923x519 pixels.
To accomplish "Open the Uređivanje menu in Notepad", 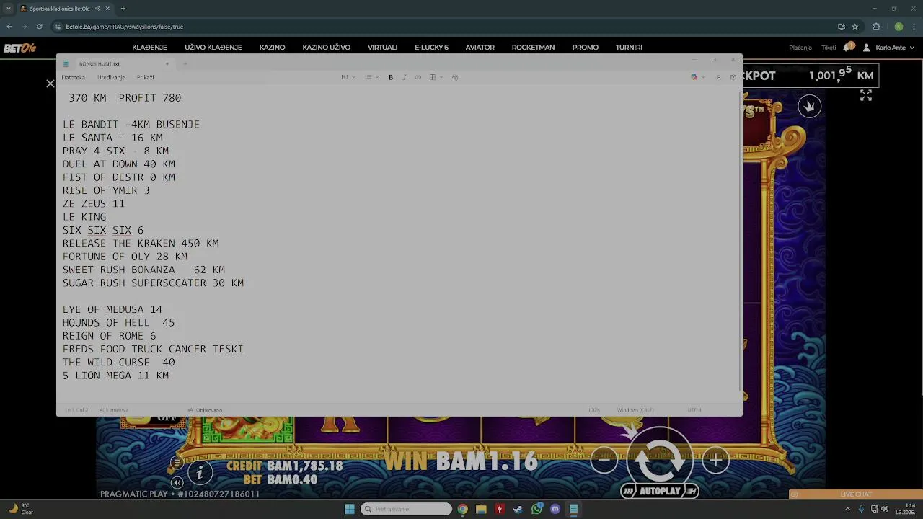I will tap(111, 77).
